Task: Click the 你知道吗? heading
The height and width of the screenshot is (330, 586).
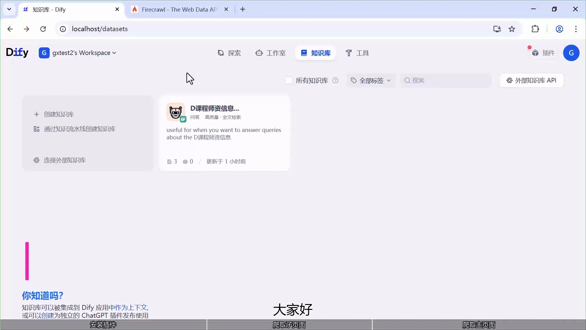Action: [x=42, y=295]
